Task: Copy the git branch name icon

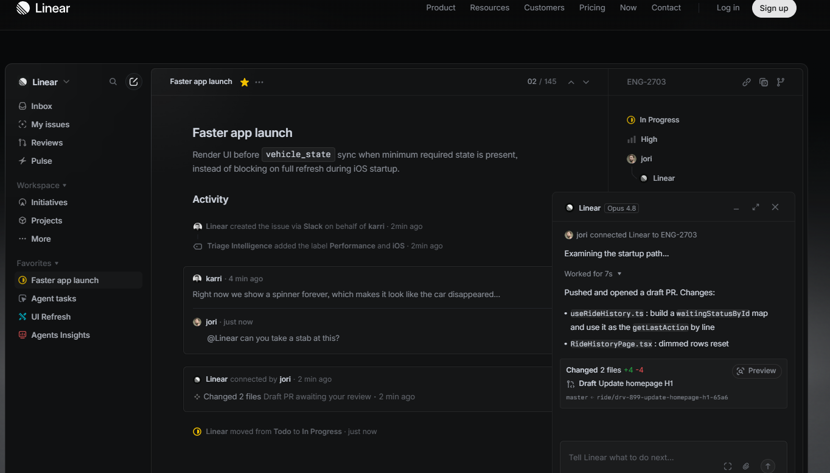Action: [x=781, y=82]
